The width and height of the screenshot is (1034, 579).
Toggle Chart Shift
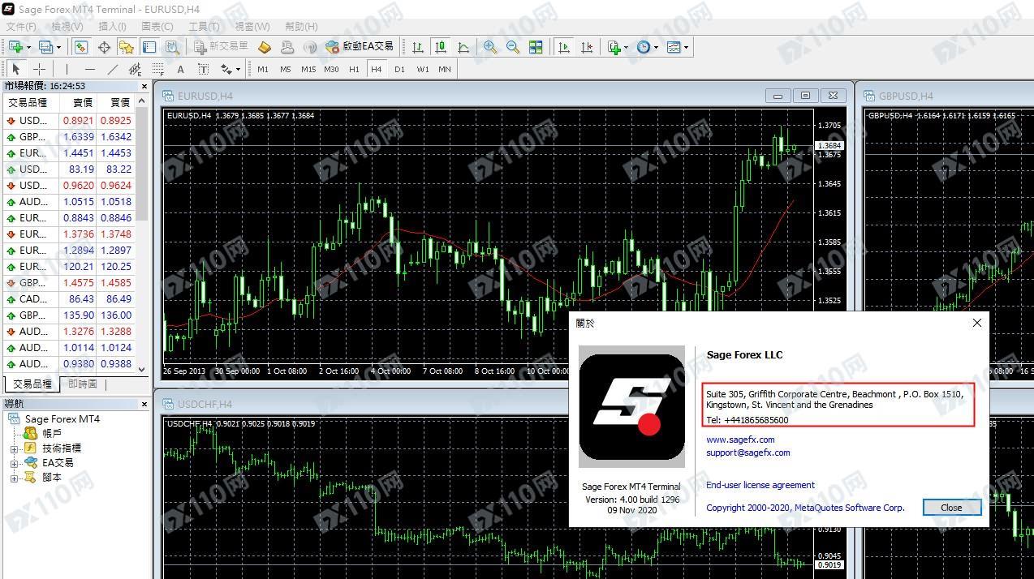pyautogui.click(x=587, y=47)
